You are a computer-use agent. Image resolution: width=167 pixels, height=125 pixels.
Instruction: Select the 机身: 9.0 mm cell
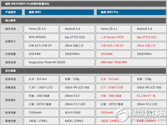coord(113,79)
